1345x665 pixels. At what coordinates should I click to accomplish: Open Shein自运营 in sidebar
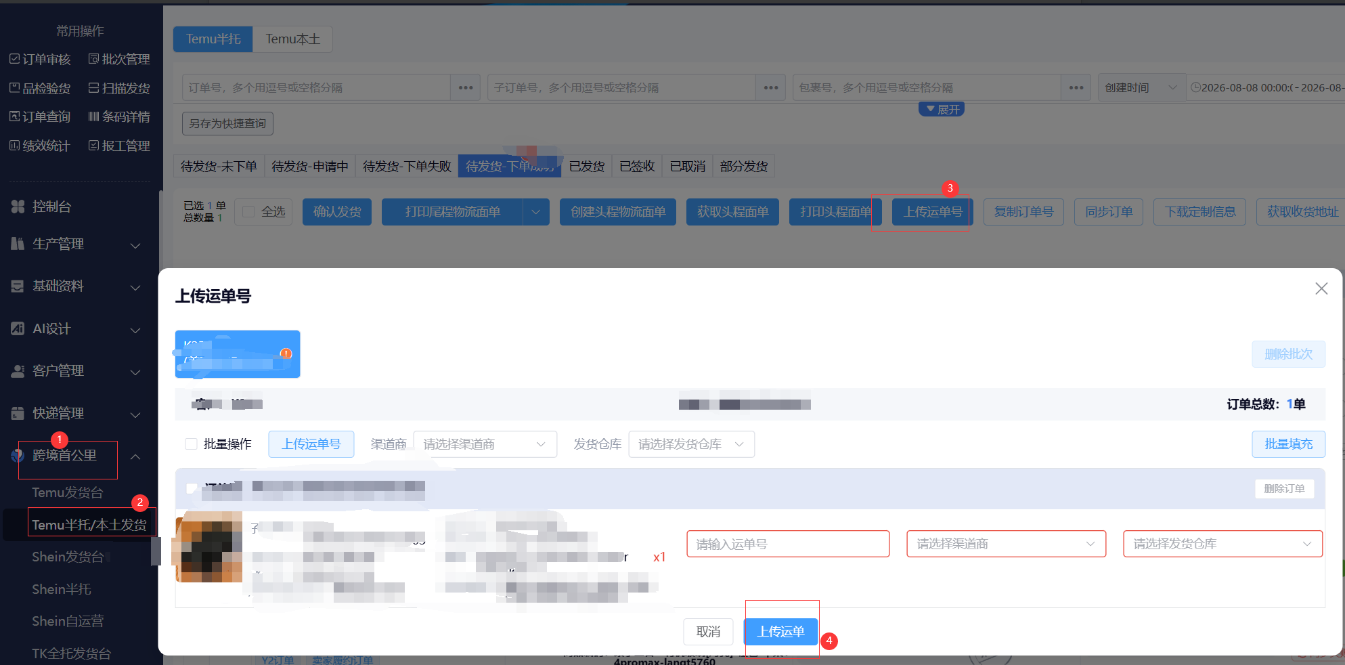(68, 621)
